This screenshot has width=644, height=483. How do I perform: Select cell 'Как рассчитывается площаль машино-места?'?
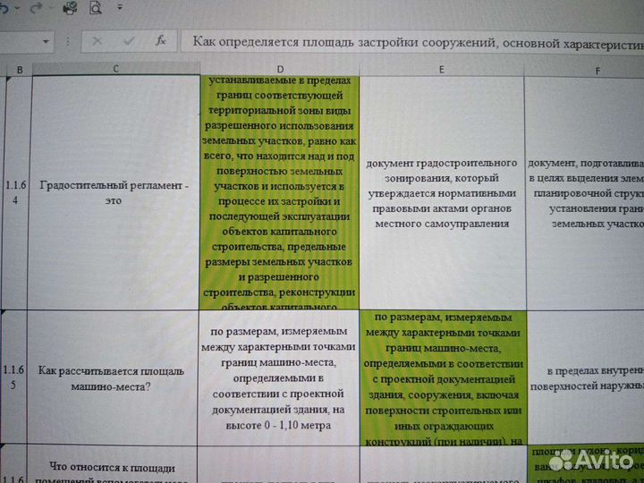click(112, 377)
